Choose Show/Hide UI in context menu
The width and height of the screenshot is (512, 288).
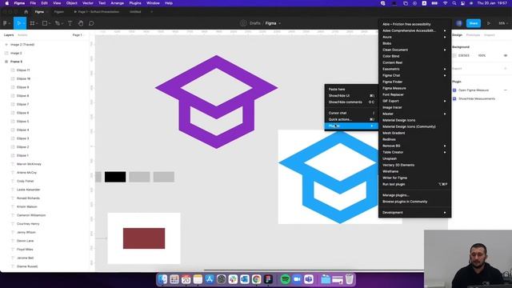point(351,96)
